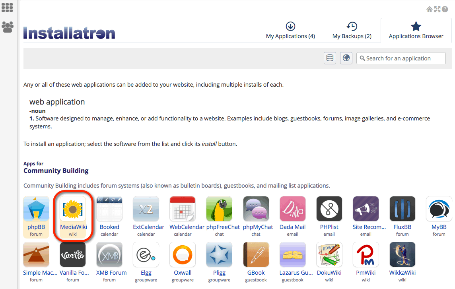Select the Elgg groupware icon
The image size is (455, 289).
[146, 254]
